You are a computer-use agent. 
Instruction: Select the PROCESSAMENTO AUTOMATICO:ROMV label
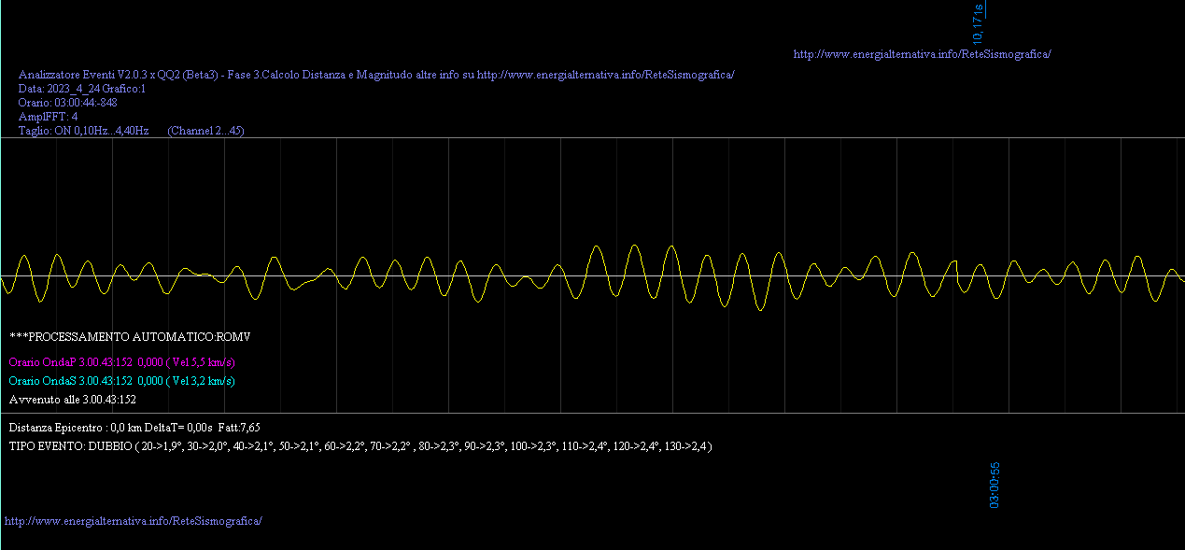click(131, 336)
